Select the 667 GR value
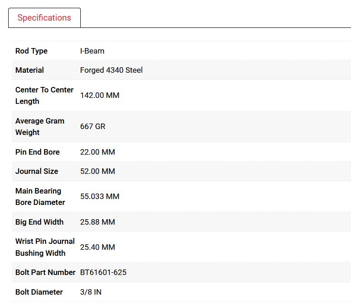The height and width of the screenshot is (307, 351). pyautogui.click(x=93, y=126)
